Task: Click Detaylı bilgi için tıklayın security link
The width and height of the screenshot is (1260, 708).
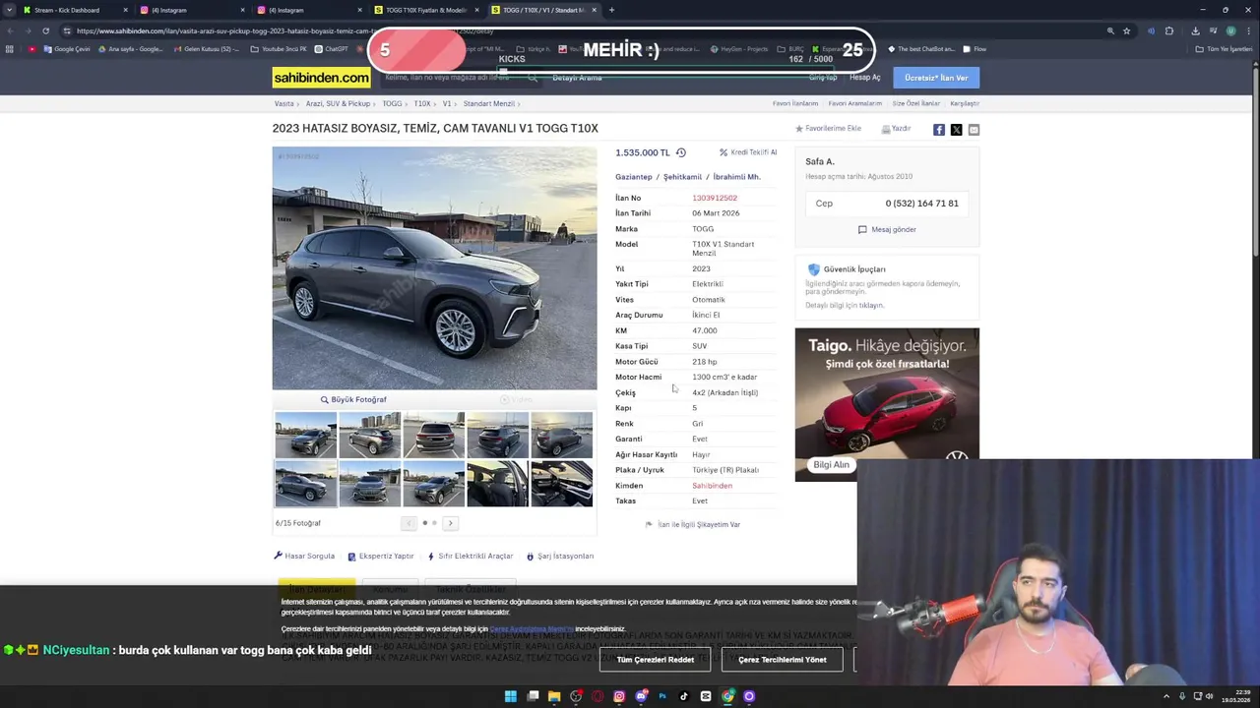Action: coord(845,305)
